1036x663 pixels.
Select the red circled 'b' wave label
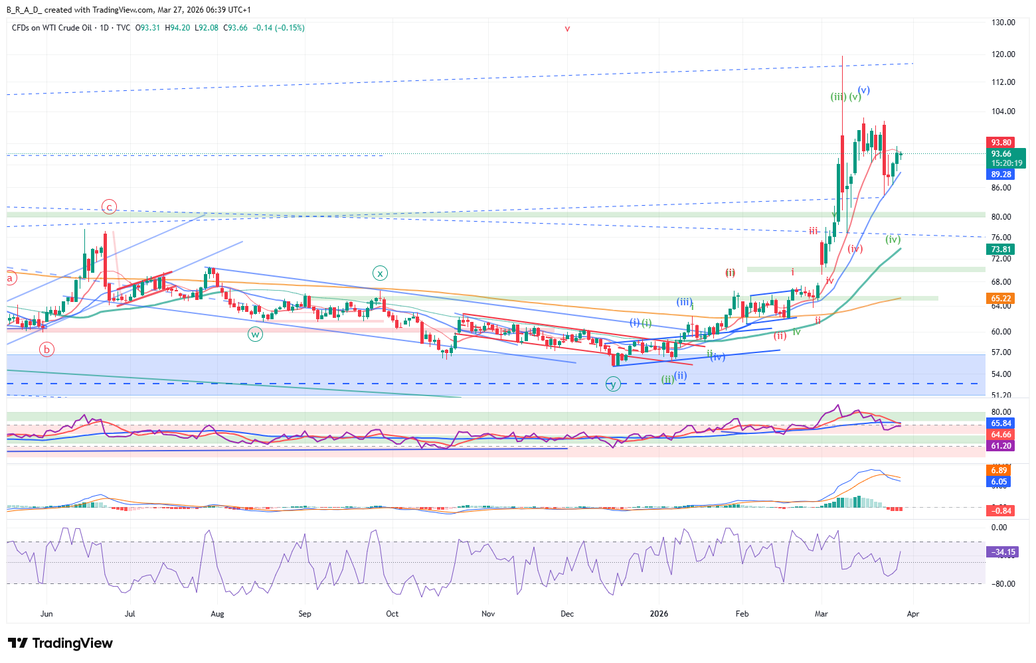[46, 349]
